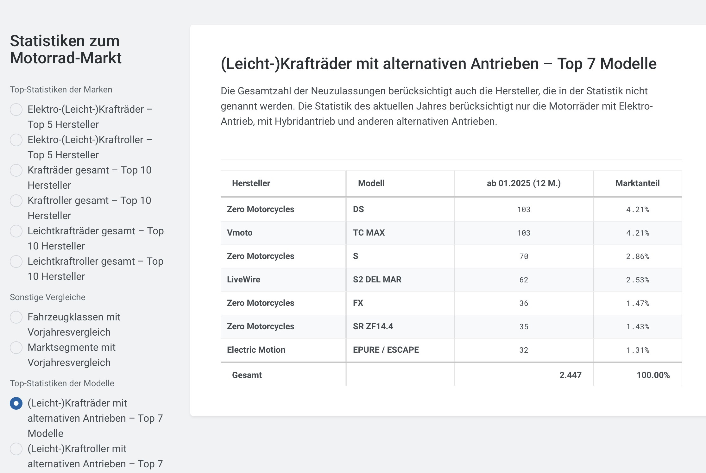
Task: Choose Krafträder gesamt Top 10 Hersteller
Action: tap(16, 170)
